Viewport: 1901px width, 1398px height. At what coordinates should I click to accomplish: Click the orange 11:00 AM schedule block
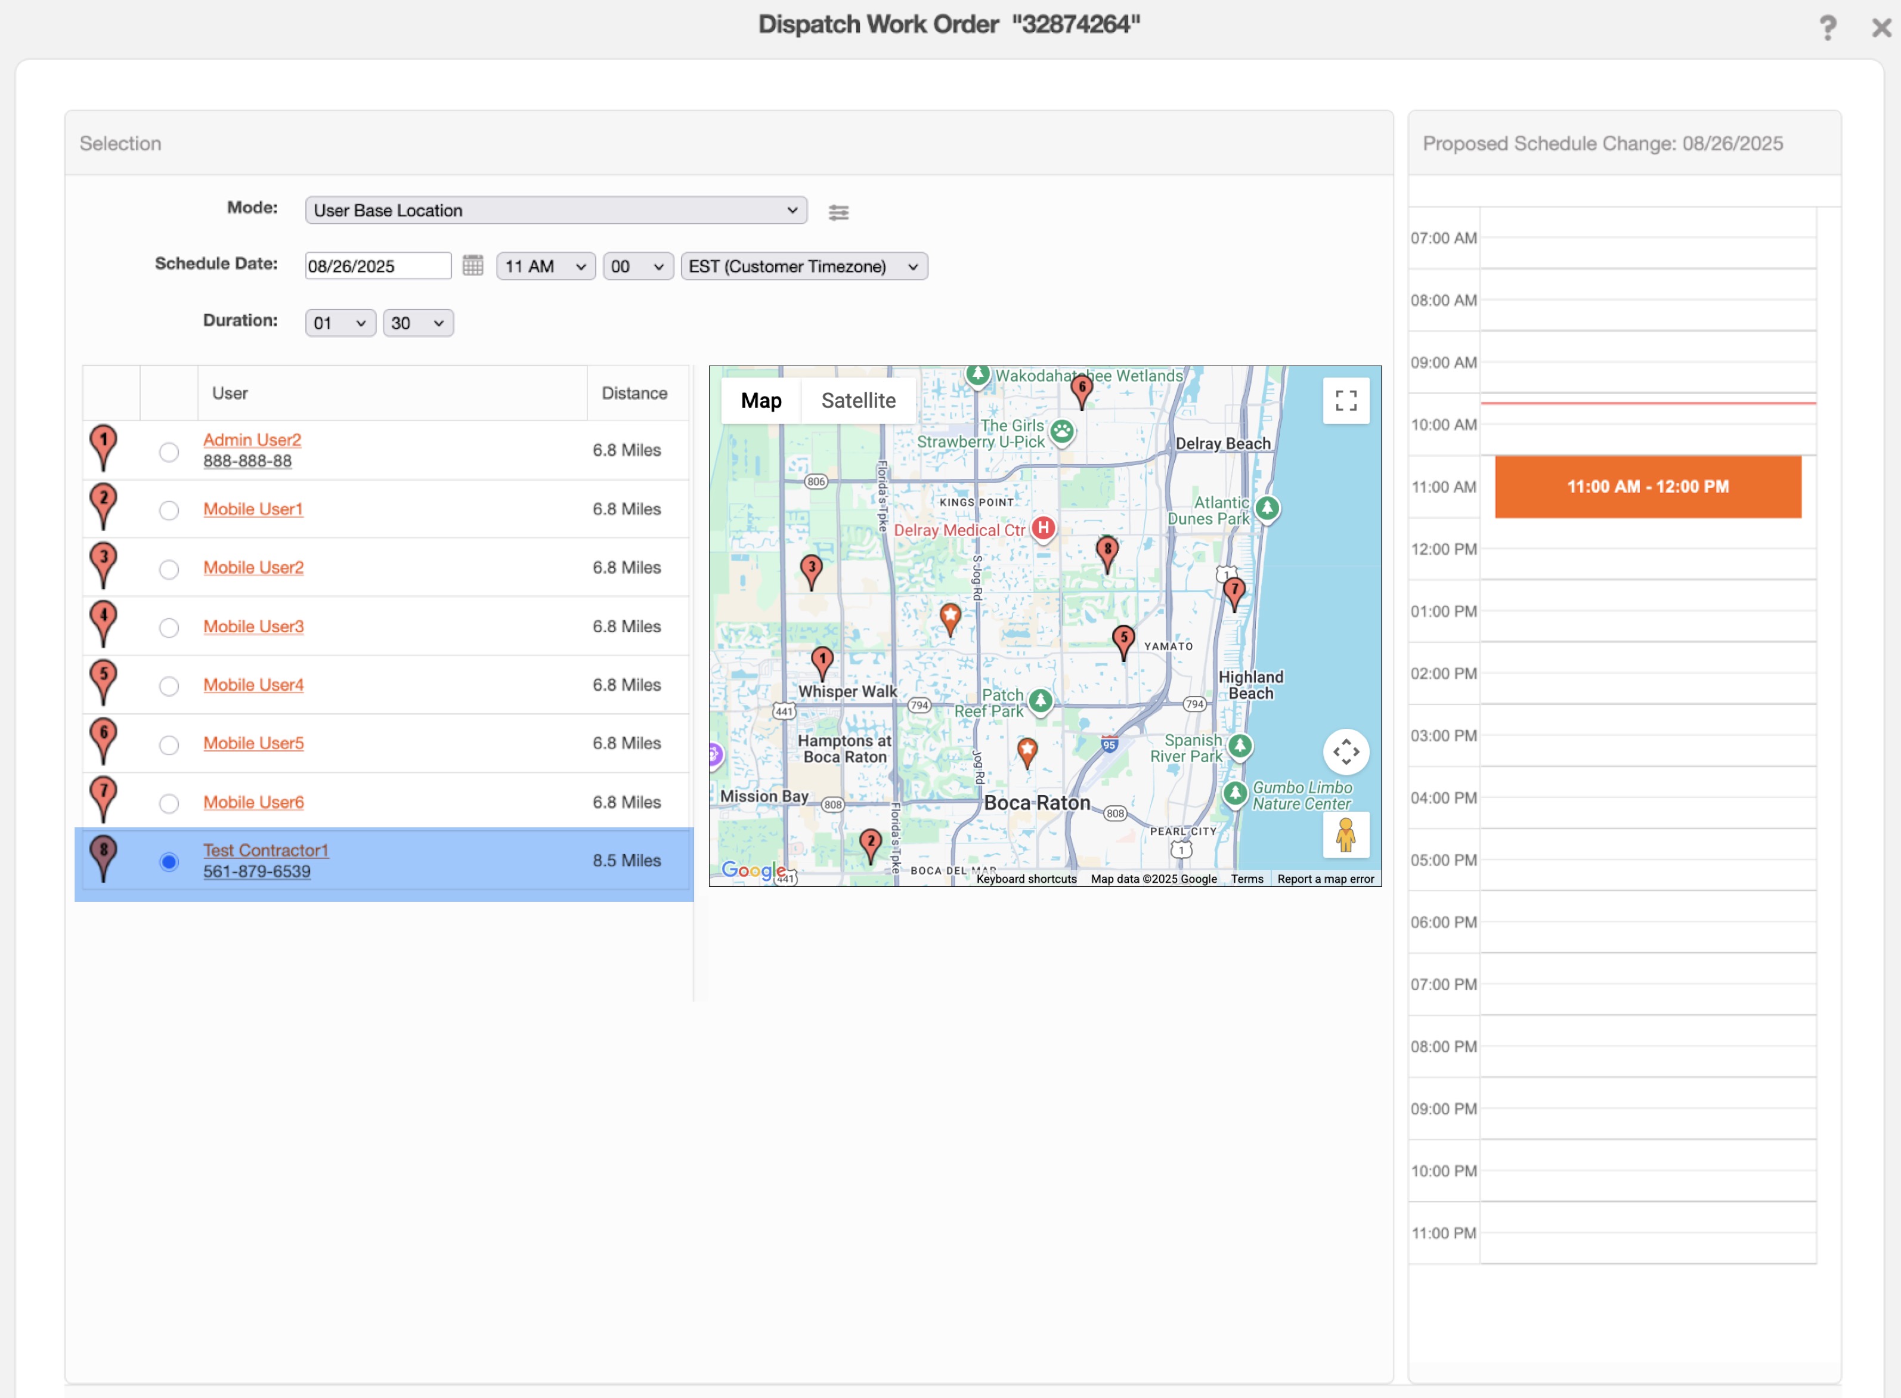1647,487
